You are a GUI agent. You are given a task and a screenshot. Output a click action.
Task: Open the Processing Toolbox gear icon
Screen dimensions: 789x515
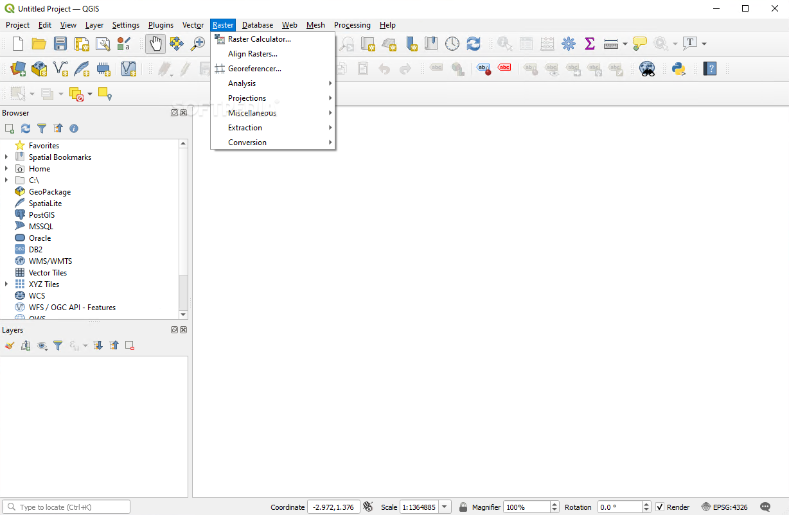569,44
